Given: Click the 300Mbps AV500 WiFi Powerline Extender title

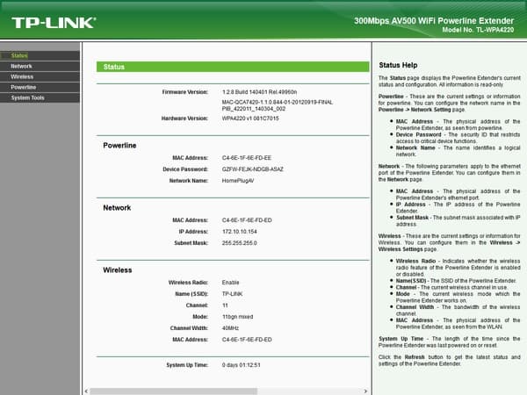Looking at the screenshot, I should click(434, 21).
